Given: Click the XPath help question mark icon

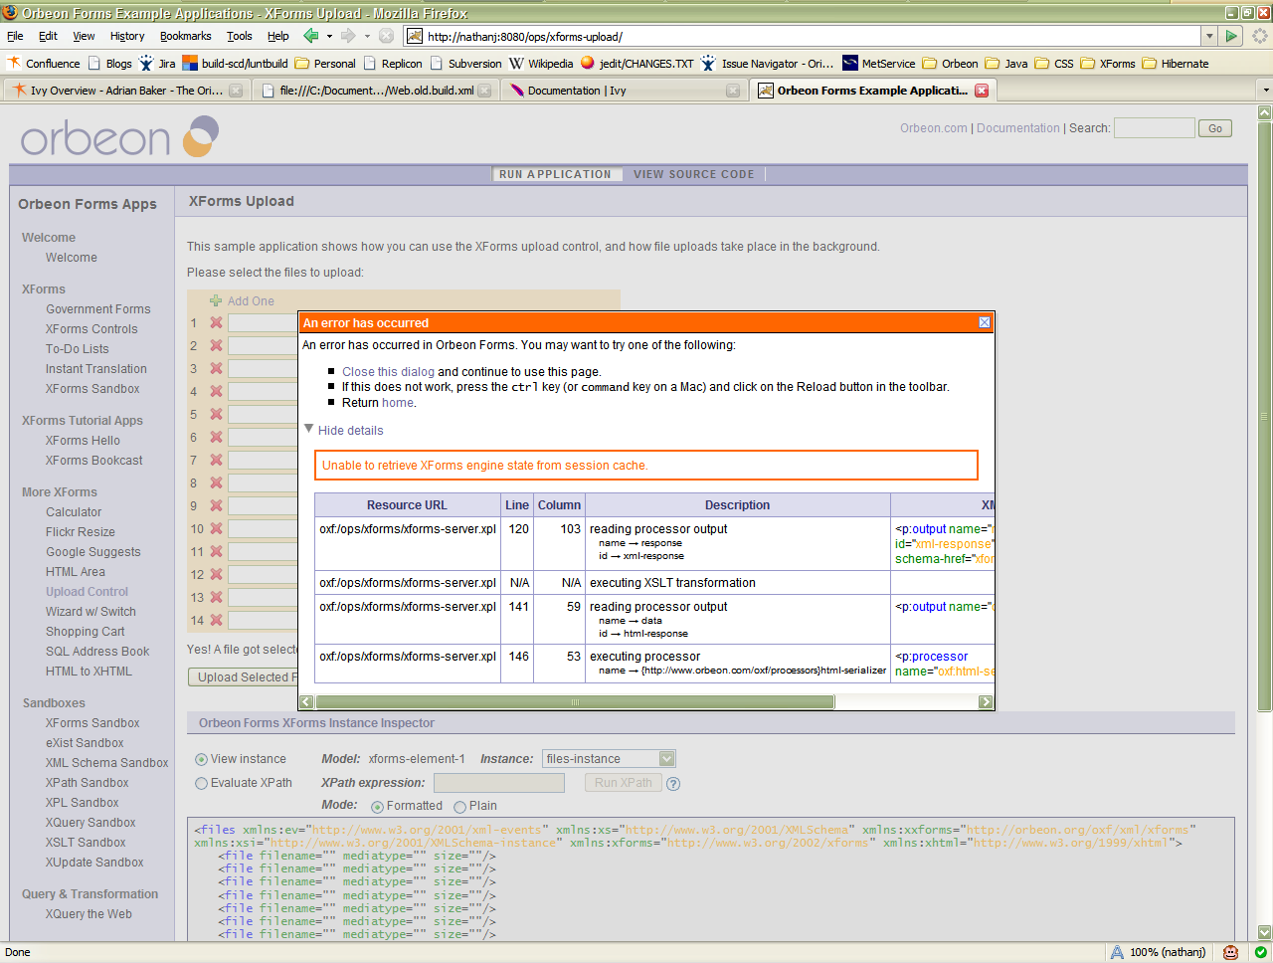Looking at the screenshot, I should pos(673,783).
